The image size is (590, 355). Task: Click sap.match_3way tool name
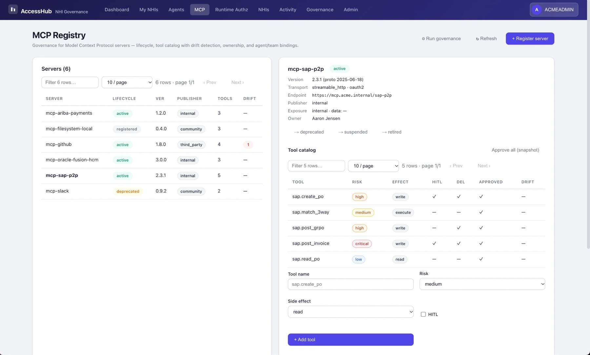tap(310, 212)
